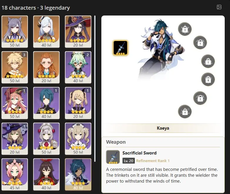Select Noelle maid card at 50 lvl
230x194 pixels.
click(46, 139)
